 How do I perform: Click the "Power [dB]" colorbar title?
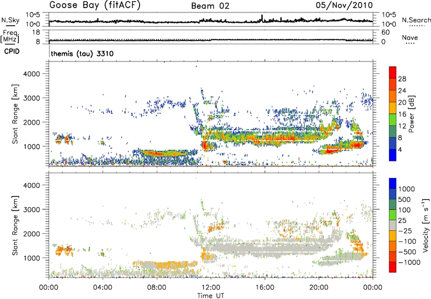click(412, 114)
